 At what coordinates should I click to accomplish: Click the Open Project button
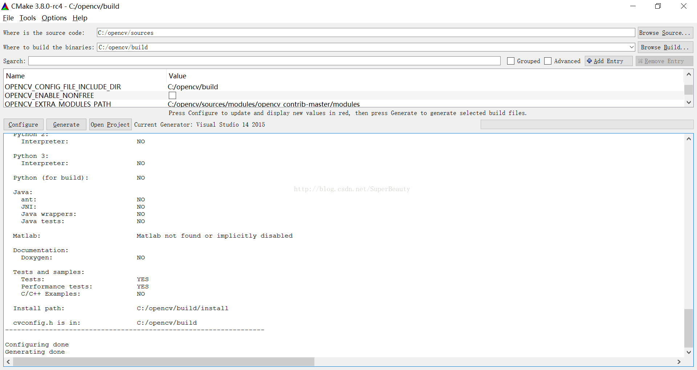(110, 124)
